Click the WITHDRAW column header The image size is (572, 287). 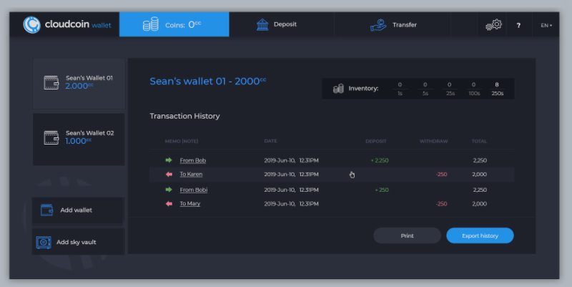pyautogui.click(x=433, y=141)
